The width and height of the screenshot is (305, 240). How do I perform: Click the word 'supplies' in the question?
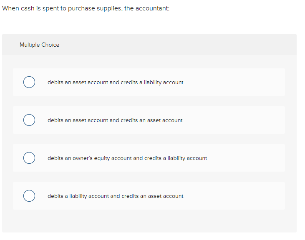pos(109,9)
